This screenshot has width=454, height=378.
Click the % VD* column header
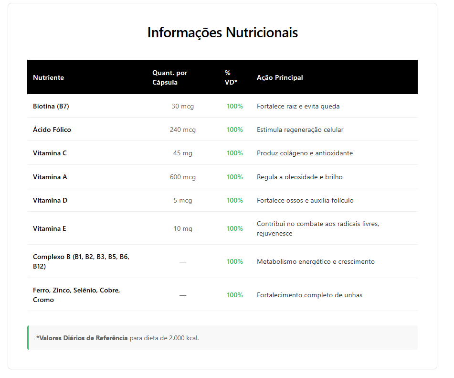click(231, 77)
